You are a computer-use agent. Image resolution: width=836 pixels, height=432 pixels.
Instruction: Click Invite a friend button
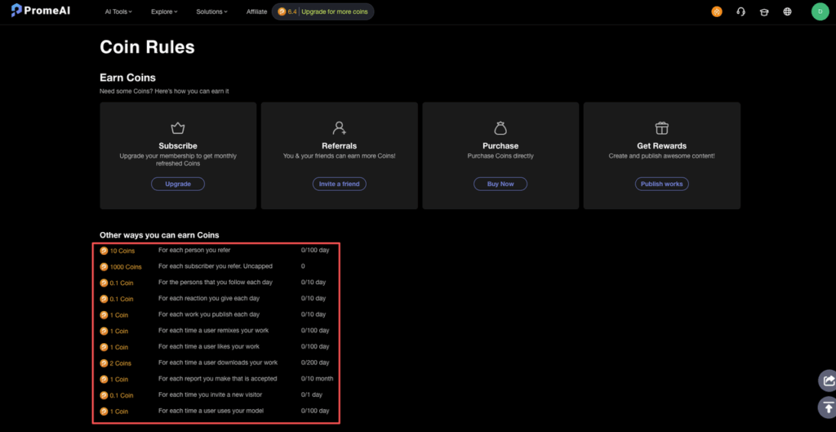[339, 184]
